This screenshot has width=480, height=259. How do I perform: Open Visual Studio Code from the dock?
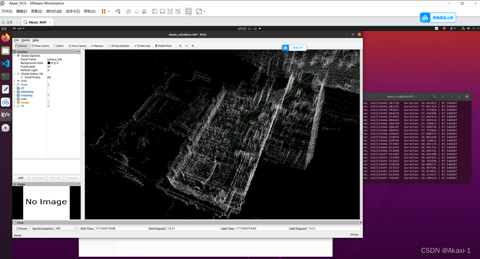click(x=6, y=63)
